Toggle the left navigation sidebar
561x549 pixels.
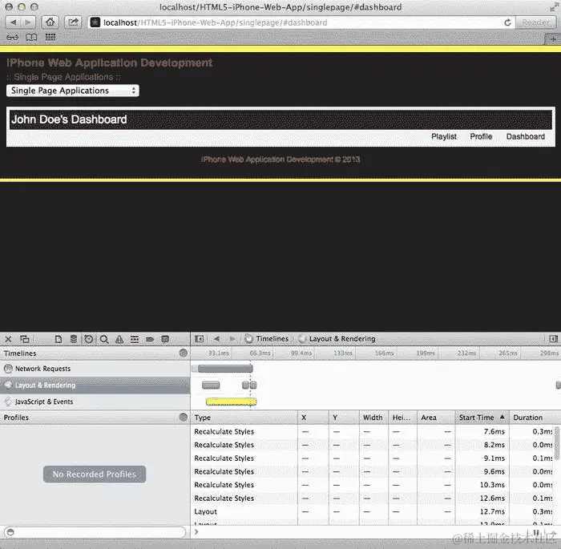click(200, 338)
